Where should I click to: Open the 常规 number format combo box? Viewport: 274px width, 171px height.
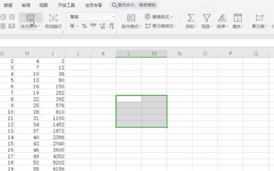tap(91, 17)
